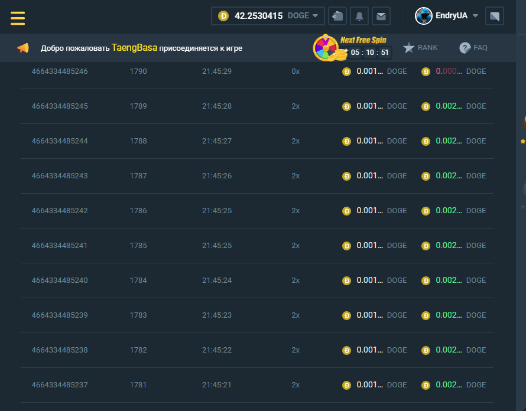Open bet ID 4664334485246
Screen dimensions: 526x411
click(60, 71)
